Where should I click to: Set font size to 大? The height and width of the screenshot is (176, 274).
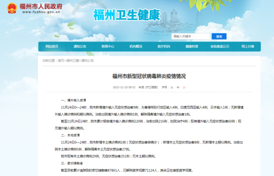tap(172, 87)
